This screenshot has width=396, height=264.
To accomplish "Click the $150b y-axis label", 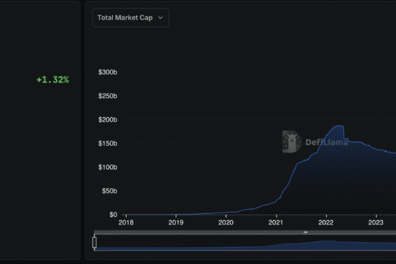I will (x=108, y=143).
